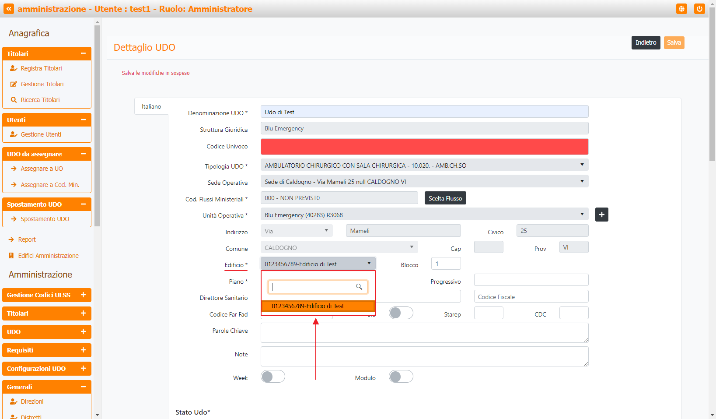Click the power logout icon
This screenshot has height=419, width=716.
click(699, 9)
